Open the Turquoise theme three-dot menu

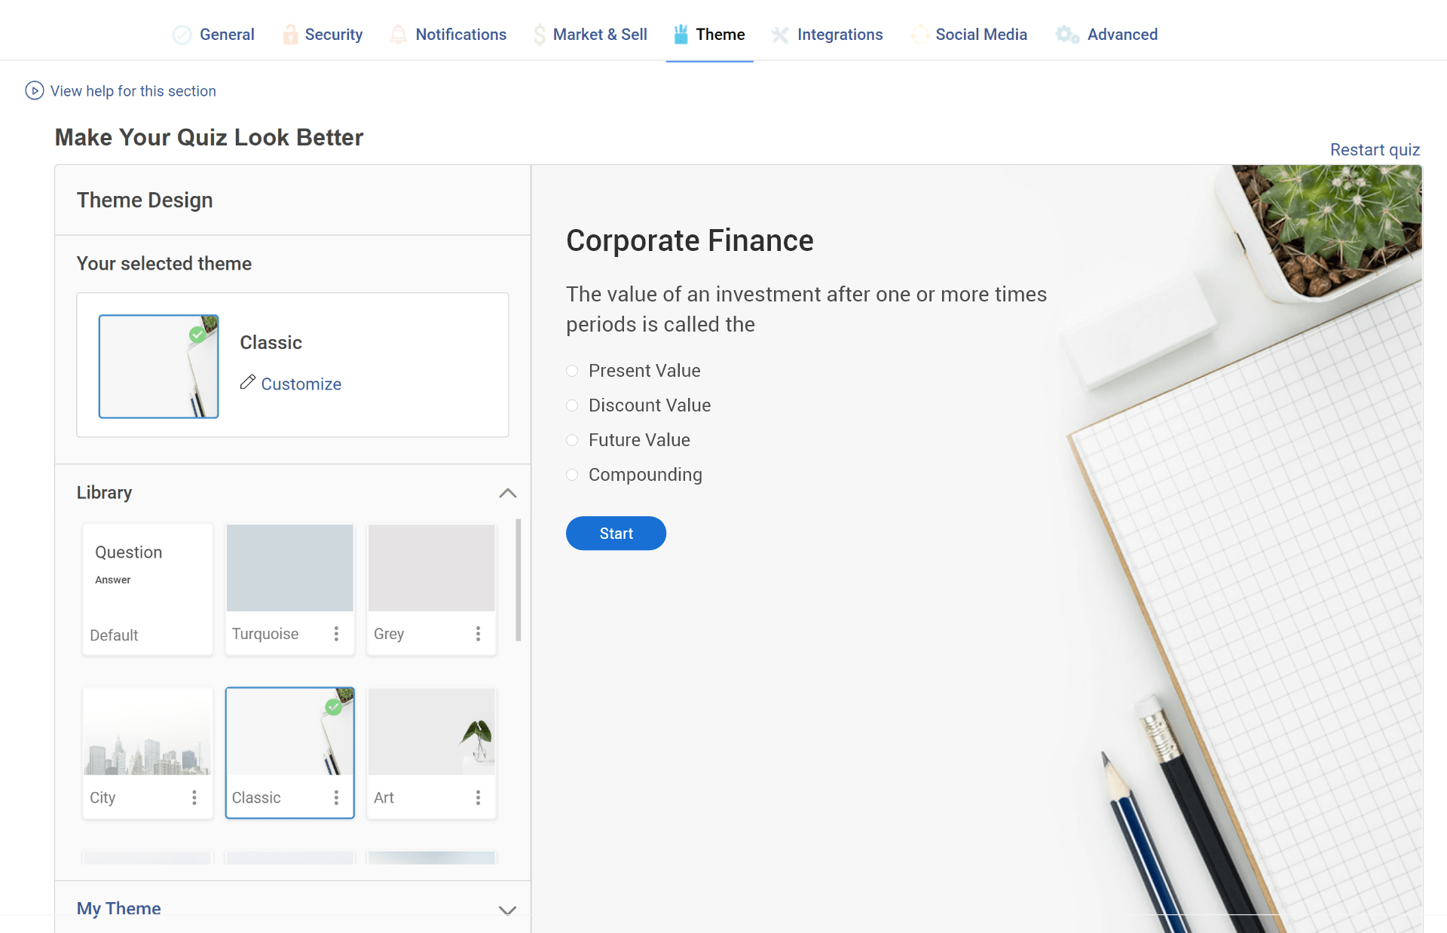point(336,634)
